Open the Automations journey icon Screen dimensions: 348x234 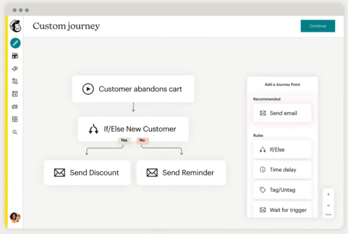15,81
